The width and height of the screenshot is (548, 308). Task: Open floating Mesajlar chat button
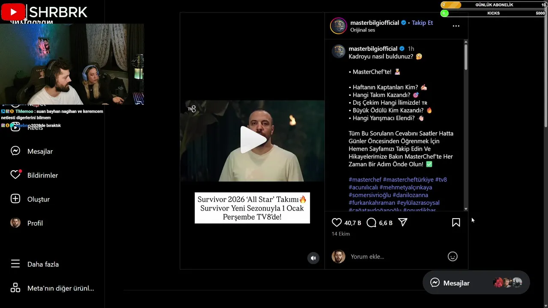pos(476,283)
